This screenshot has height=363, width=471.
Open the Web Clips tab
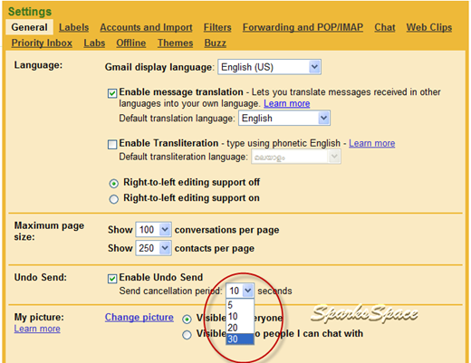click(429, 27)
